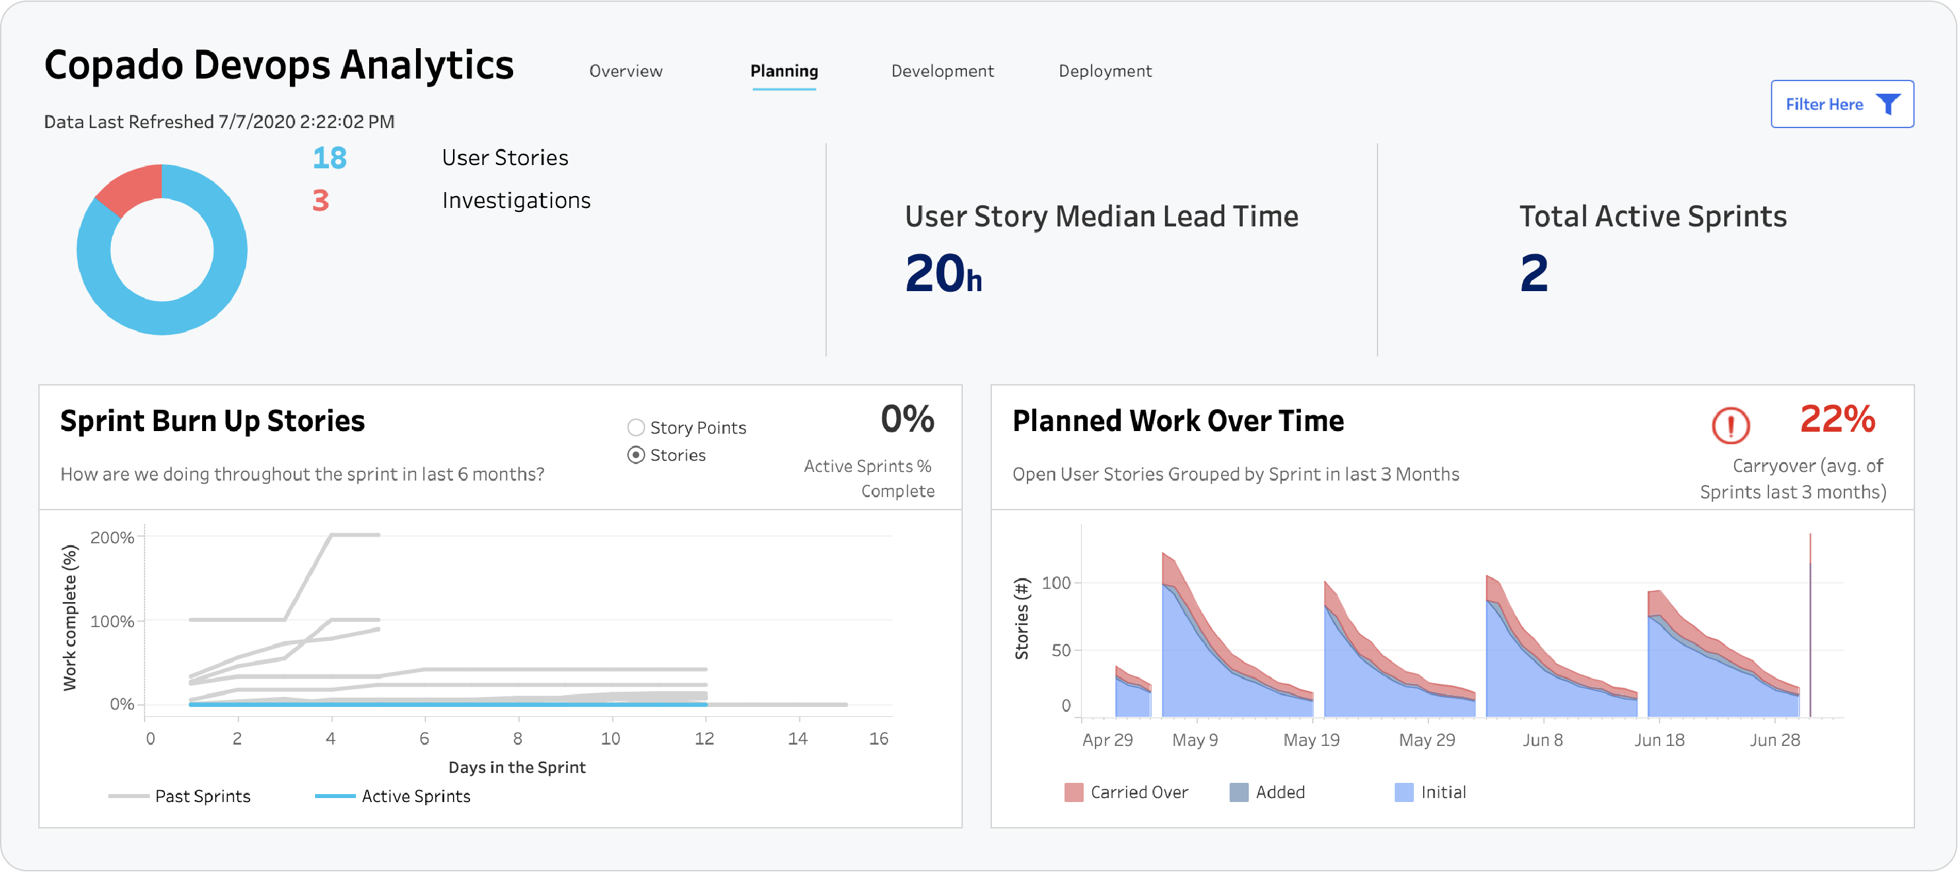The image size is (1958, 872).
Task: Click the 3 Investigations count
Action: (x=321, y=201)
